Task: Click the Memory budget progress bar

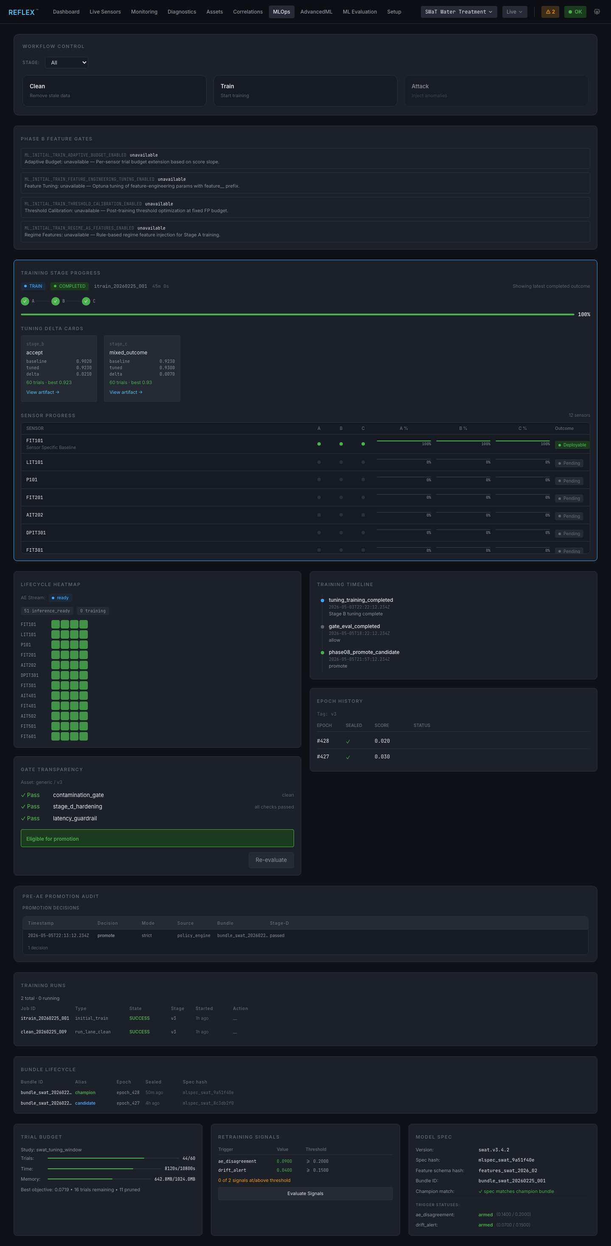Action: (99, 1179)
